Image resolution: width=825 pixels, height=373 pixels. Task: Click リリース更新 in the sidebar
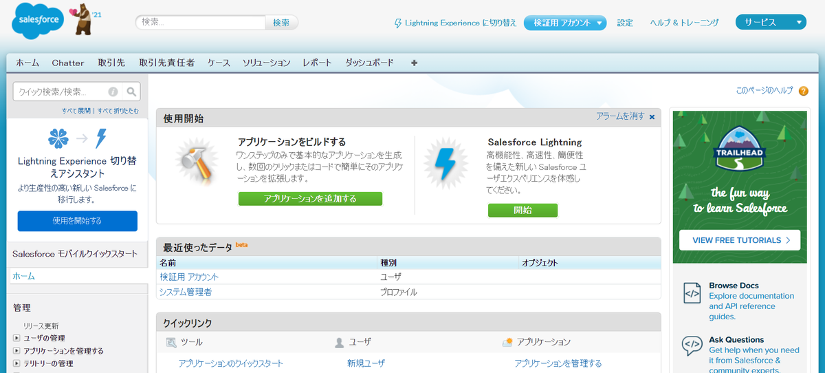coord(41,326)
